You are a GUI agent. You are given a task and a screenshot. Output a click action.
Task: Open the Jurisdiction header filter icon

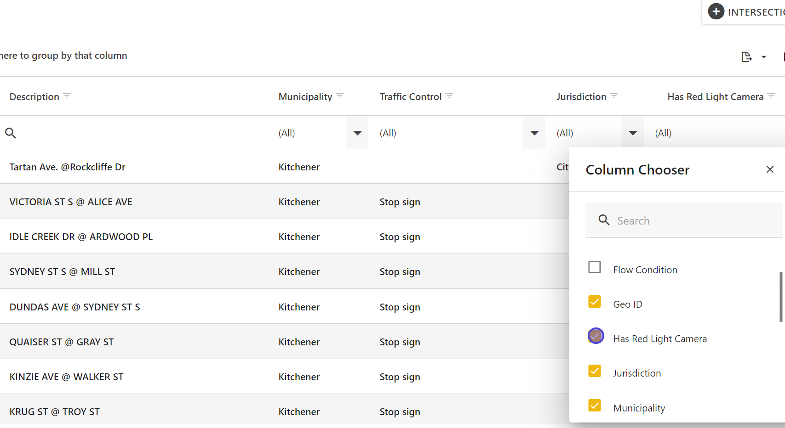tap(614, 96)
